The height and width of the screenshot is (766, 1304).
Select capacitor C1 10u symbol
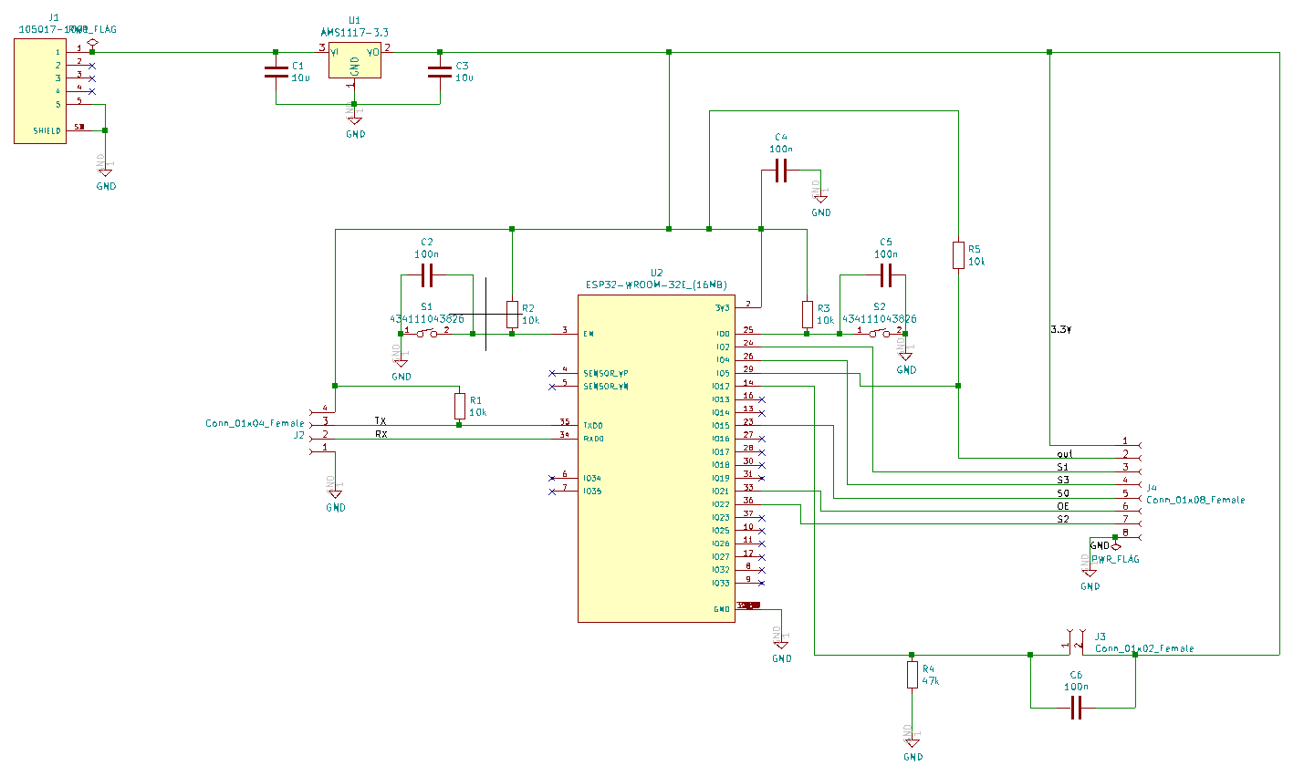point(276,72)
